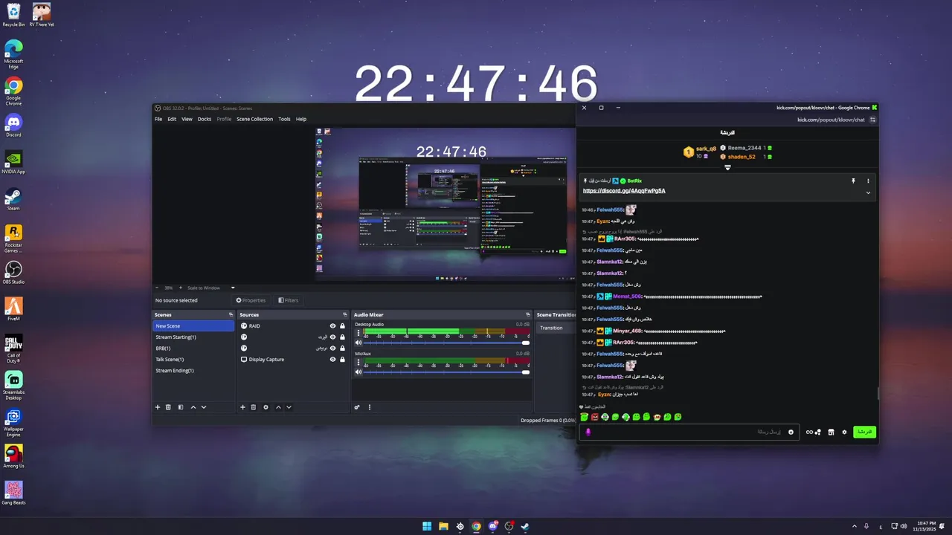Show hidden system tray icons chevron

(855, 526)
